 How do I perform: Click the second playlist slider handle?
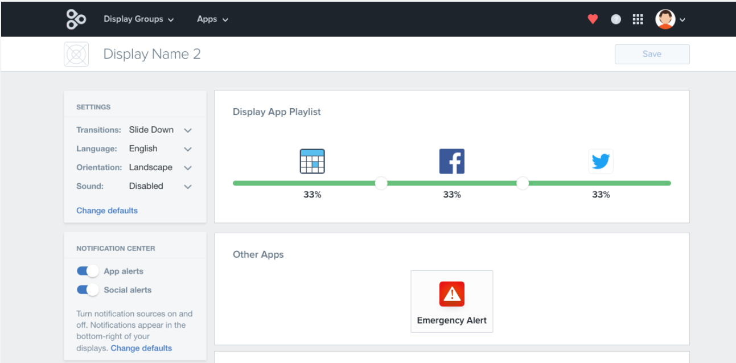(x=523, y=183)
